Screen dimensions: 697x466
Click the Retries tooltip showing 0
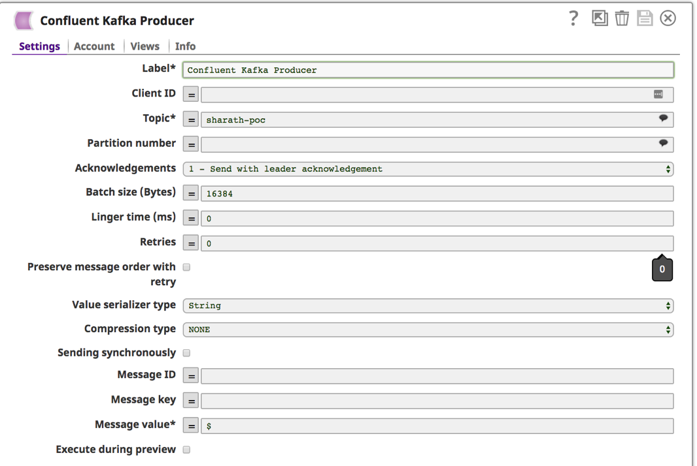pos(662,269)
